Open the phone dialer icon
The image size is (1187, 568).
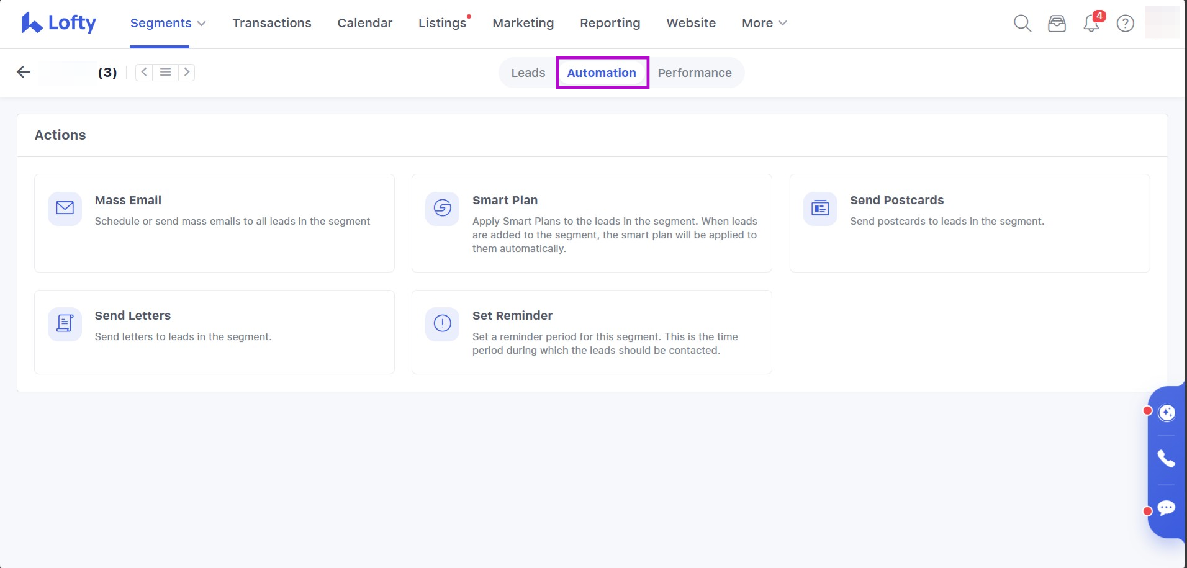coord(1167,459)
